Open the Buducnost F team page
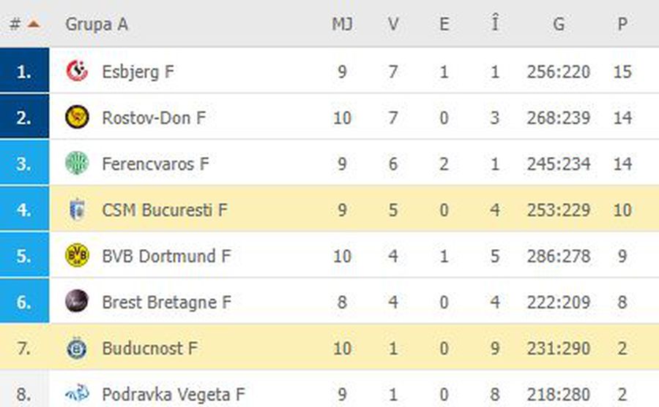 pyautogui.click(x=149, y=349)
